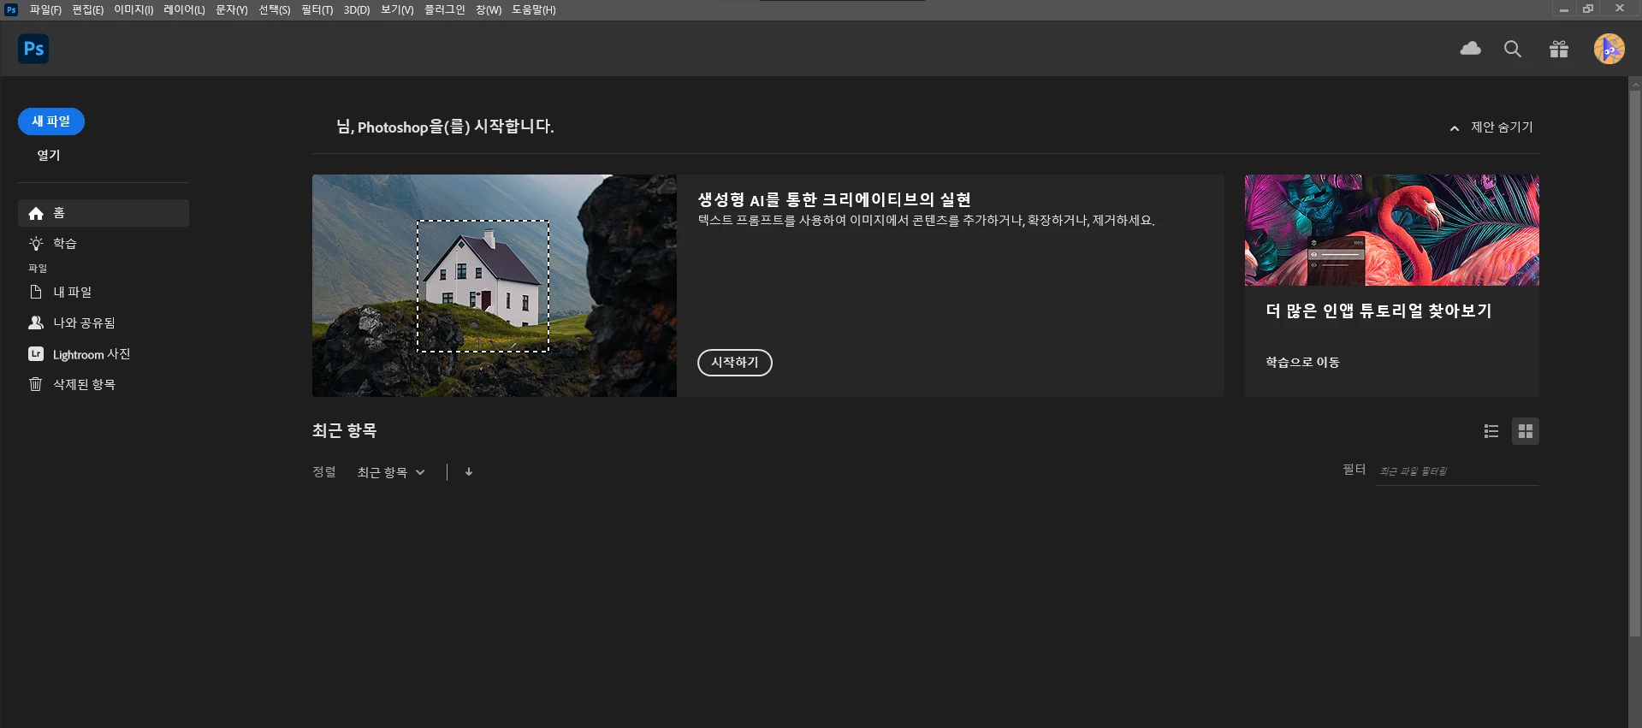Collapse suggestions with 제안 숨기기
The image size is (1642, 728).
1491,127
